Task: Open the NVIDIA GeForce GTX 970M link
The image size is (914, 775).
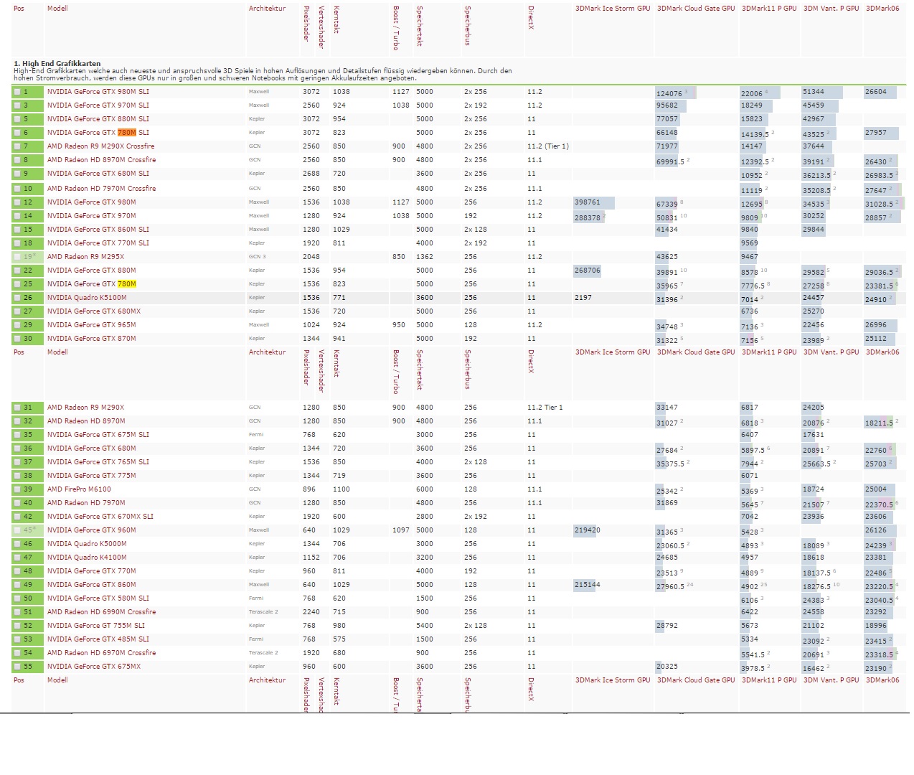Action: [x=92, y=216]
